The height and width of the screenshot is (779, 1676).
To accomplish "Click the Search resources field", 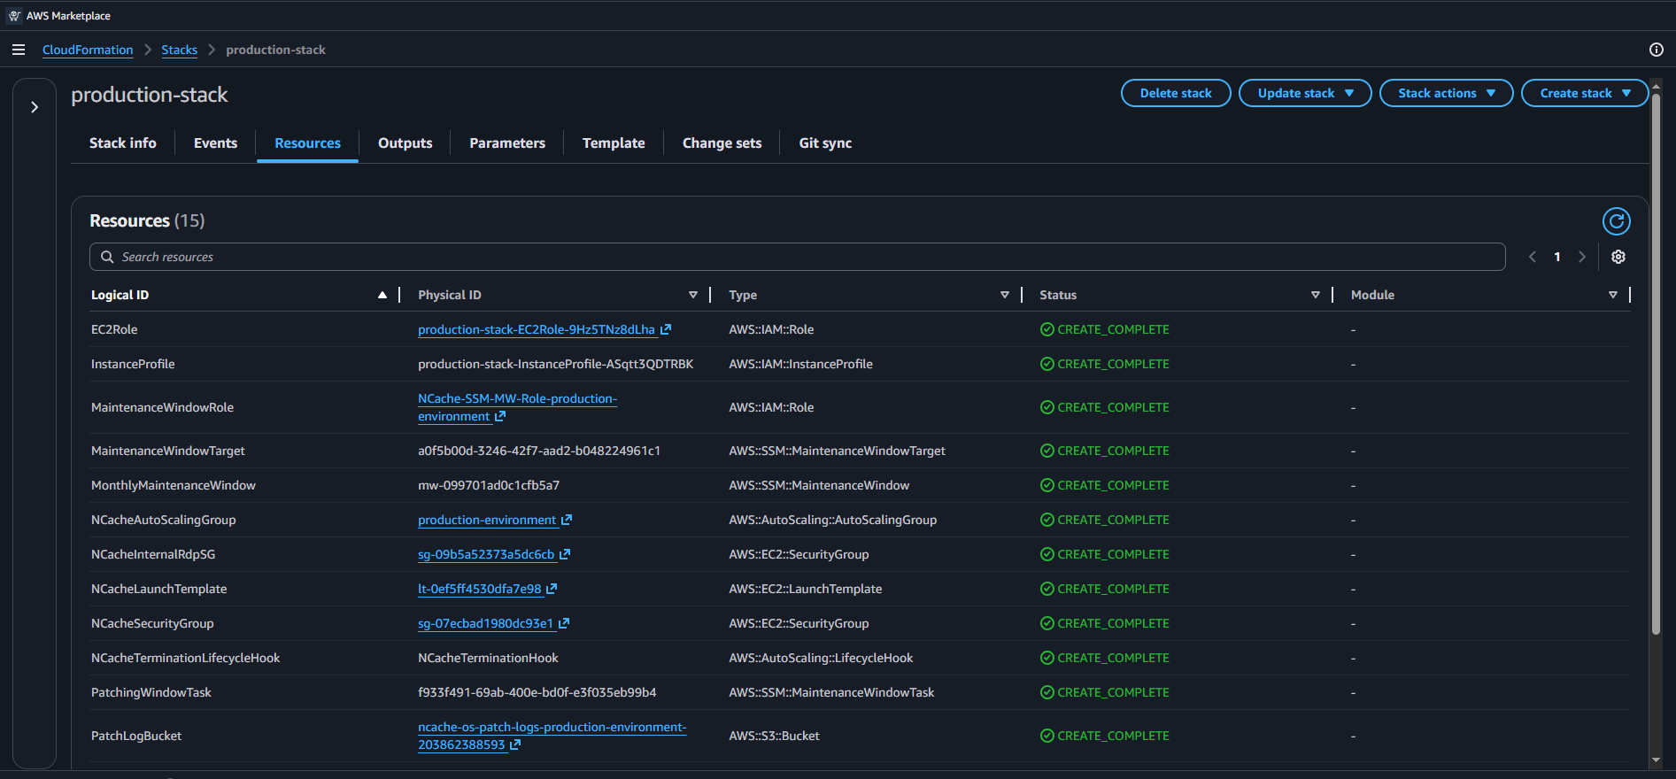I will pyautogui.click(x=797, y=257).
